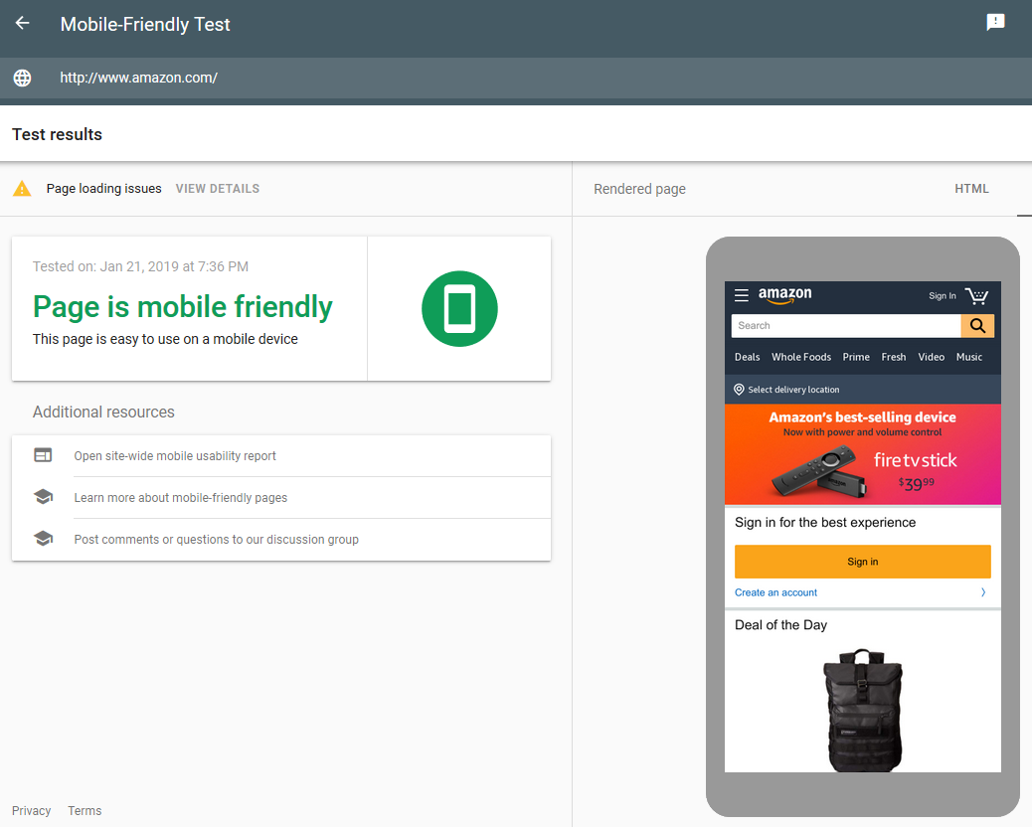This screenshot has height=827, width=1032.
Task: Click the orange magnifier search button
Action: pyautogui.click(x=977, y=326)
